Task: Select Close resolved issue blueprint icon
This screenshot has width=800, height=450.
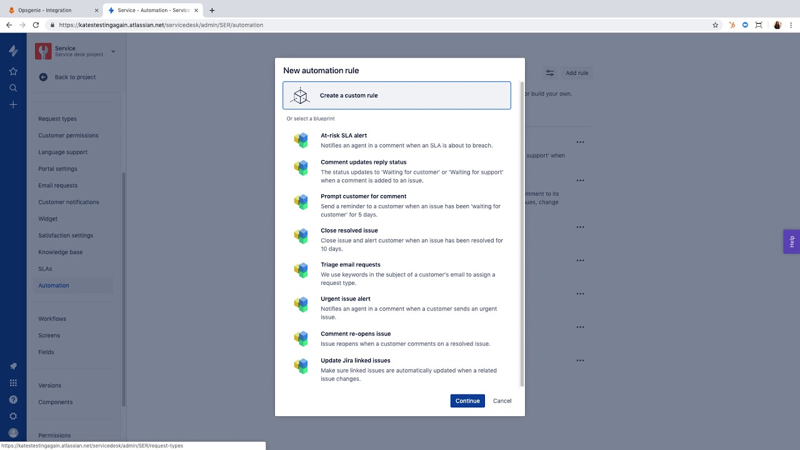Action: 301,236
